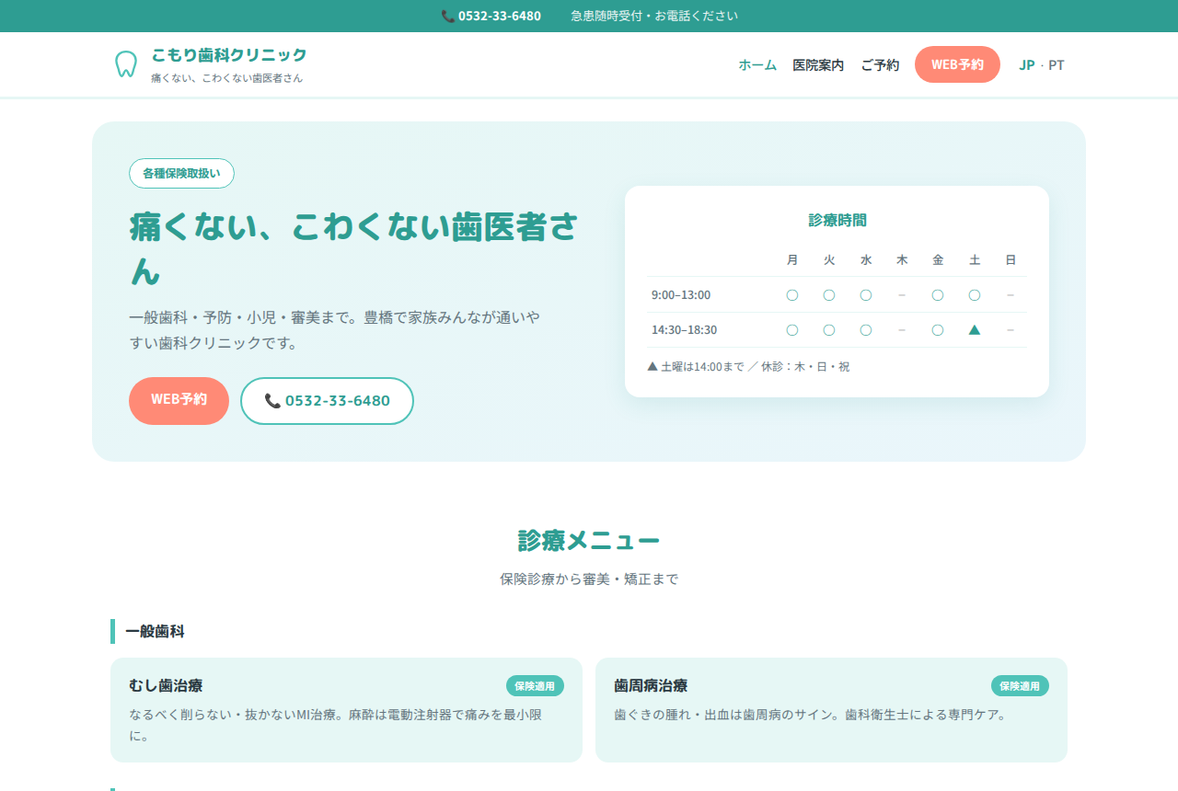This screenshot has width=1178, height=791.
Task: Click the 各種保険取扱い badge
Action: point(181,173)
